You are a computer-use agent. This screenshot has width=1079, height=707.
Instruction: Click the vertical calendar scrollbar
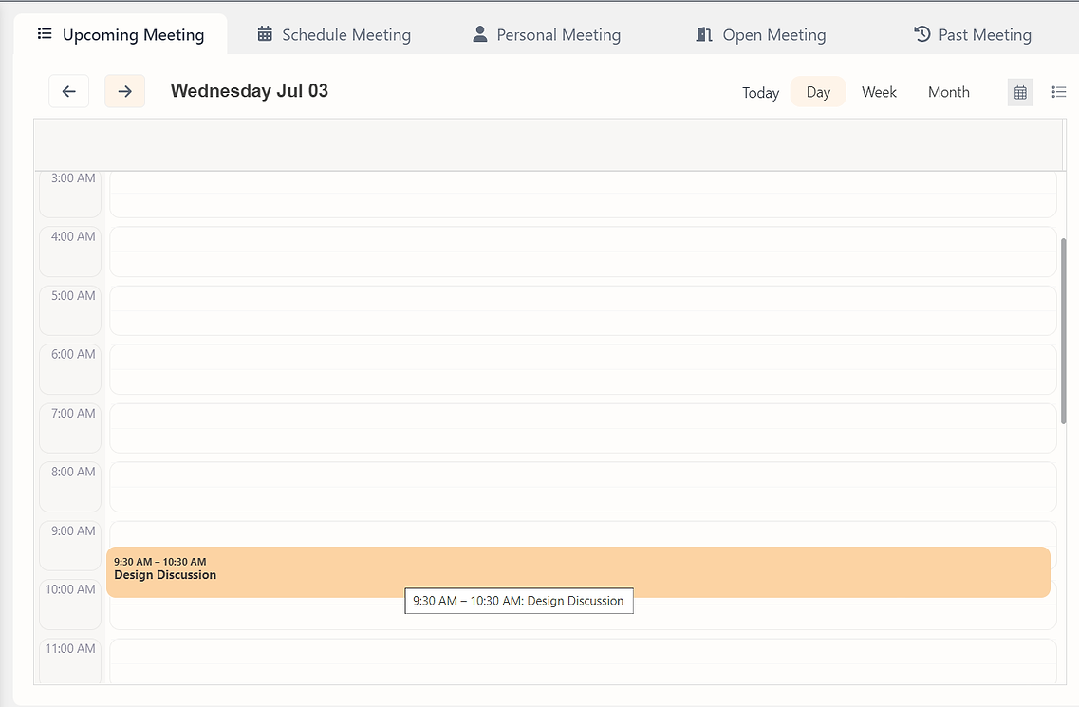1063,331
